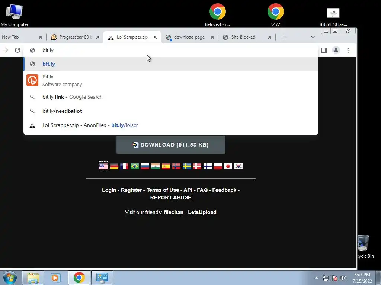Open the FAQ link
381x285 pixels.
202,190
